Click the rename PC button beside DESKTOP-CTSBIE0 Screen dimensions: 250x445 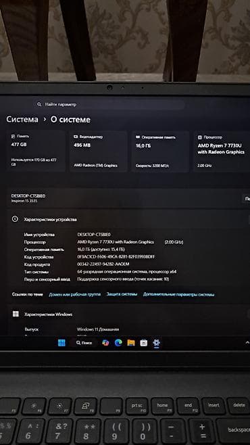click(x=246, y=199)
